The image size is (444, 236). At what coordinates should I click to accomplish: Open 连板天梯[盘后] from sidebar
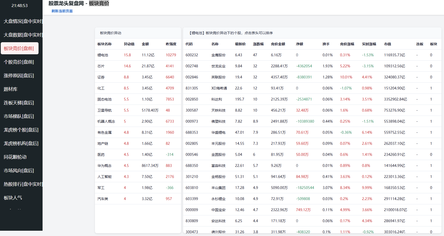(x=19, y=103)
